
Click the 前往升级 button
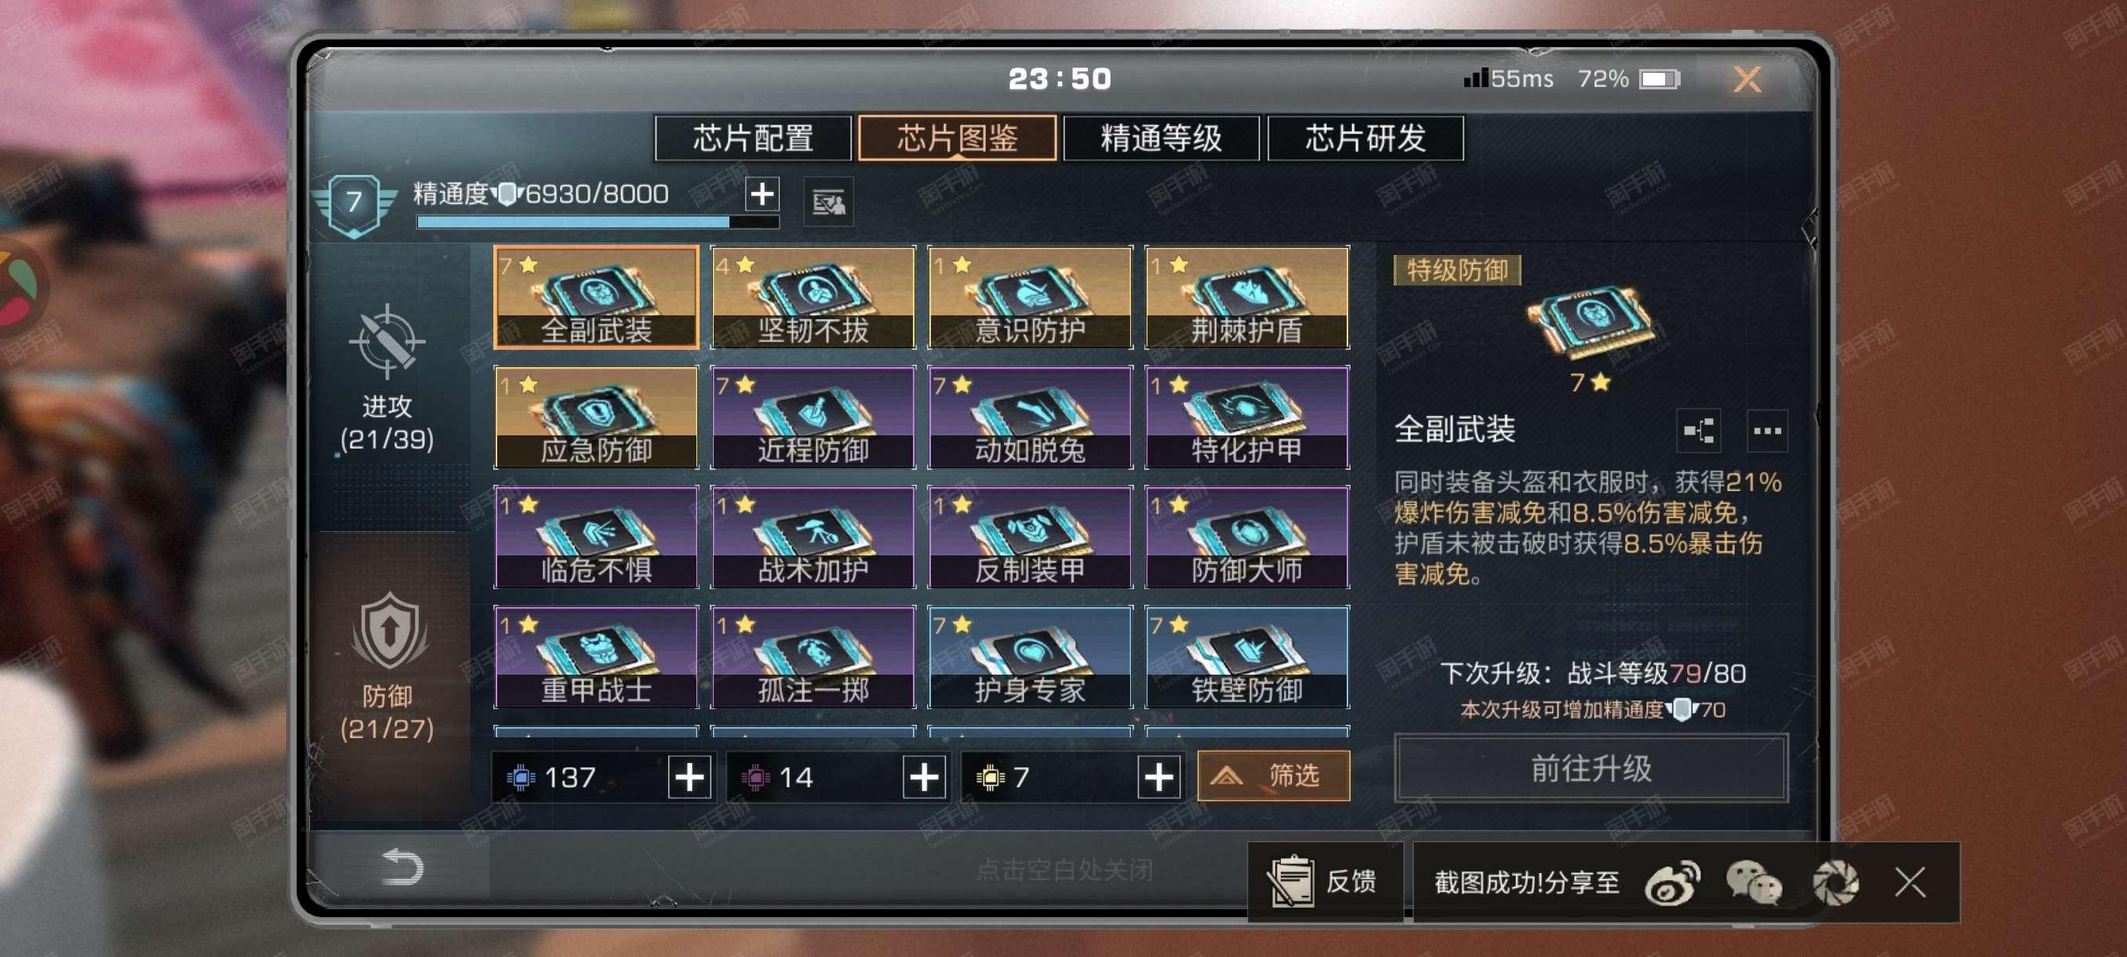pos(1591,768)
